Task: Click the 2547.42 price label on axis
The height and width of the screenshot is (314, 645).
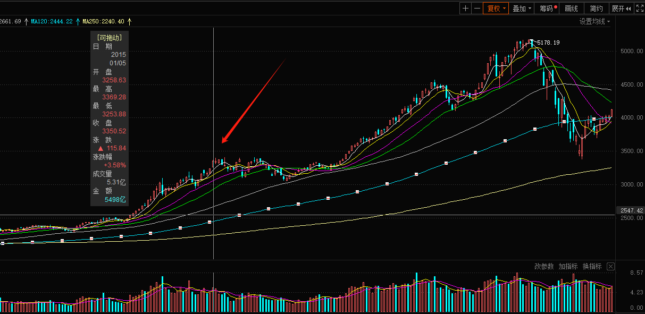Action: 631,210
